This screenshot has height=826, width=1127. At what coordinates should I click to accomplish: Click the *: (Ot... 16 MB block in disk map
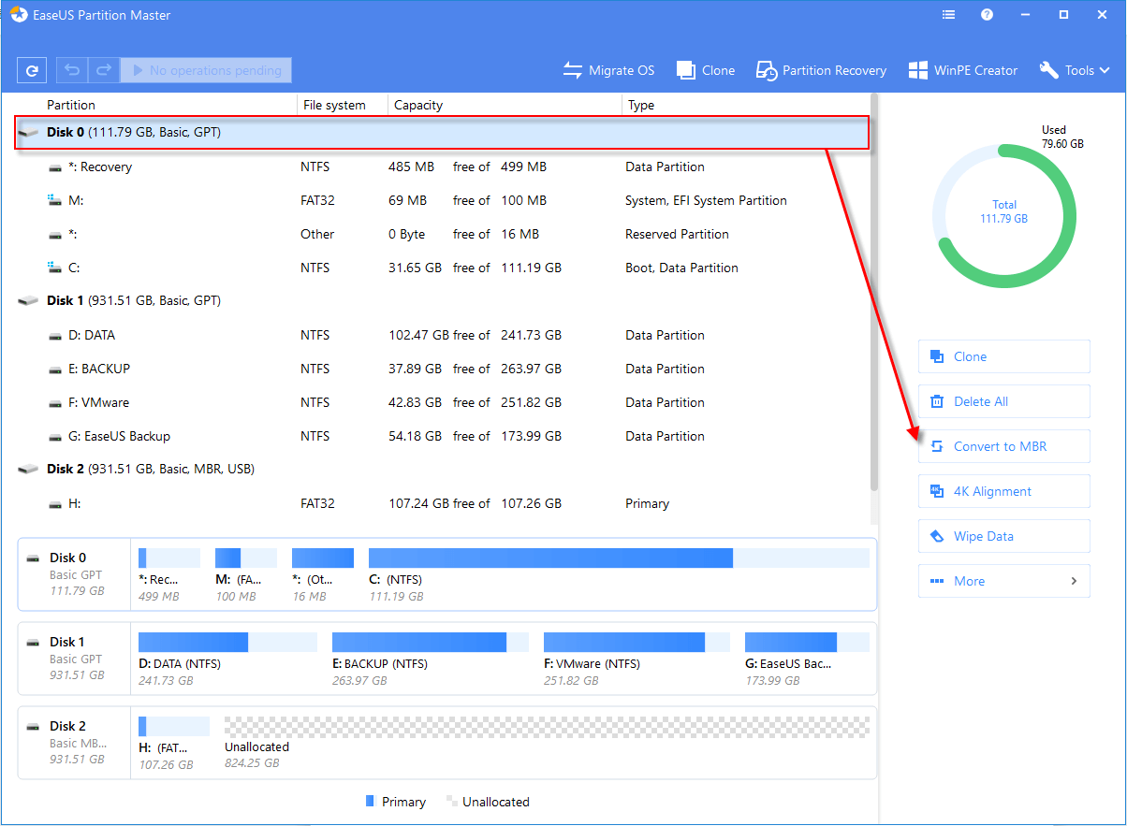[x=323, y=574]
